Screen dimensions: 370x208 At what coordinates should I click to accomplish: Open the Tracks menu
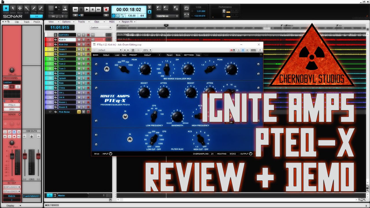pos(83,22)
